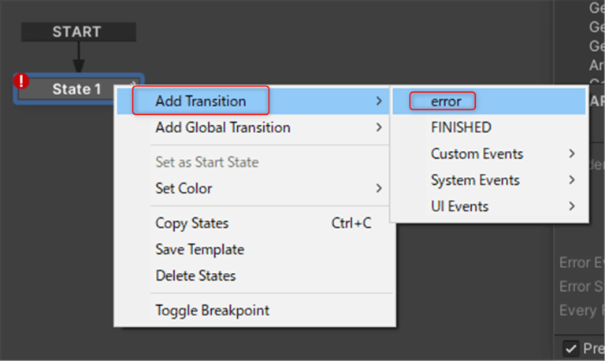605x361 pixels.
Task: Select Delete States menu entry
Action: 195,275
